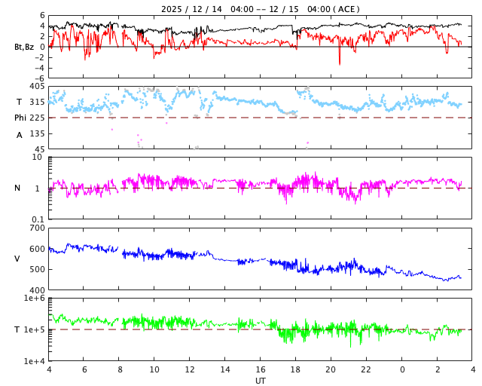
Task: Click the 14 hour mark on the UT axis
Action: pos(225,369)
